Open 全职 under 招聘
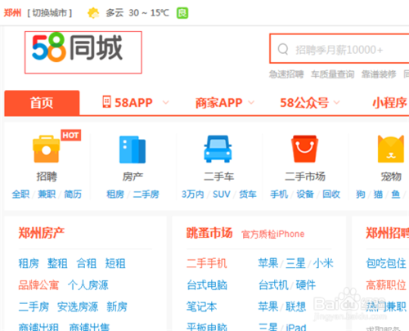This screenshot has height=331, width=409. (20, 195)
